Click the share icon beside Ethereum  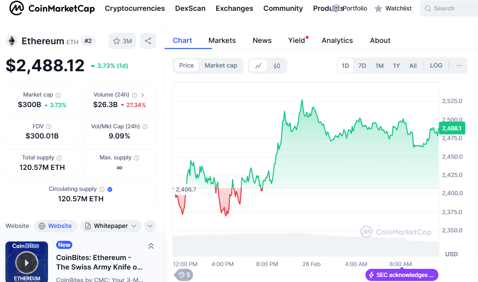(x=148, y=41)
